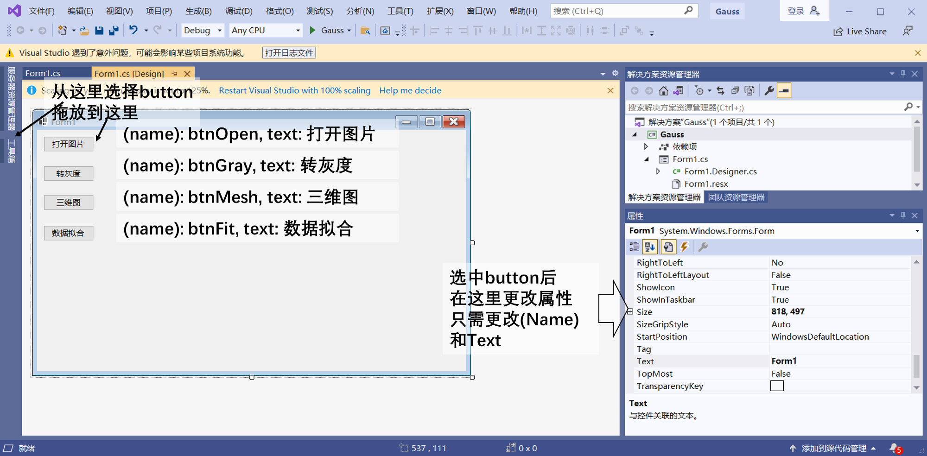
Task: Click the Help me decide link
Action: point(410,90)
